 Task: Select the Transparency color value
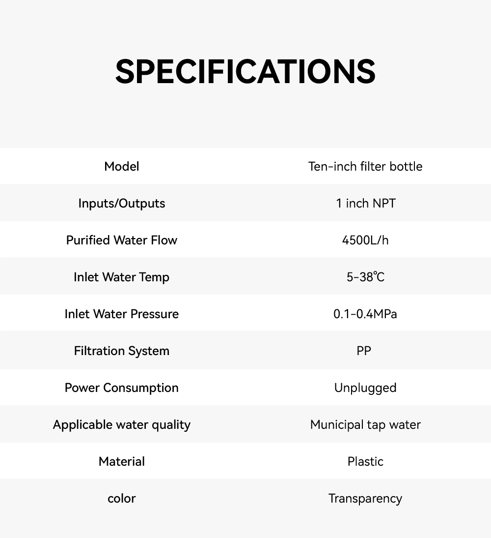[365, 499]
